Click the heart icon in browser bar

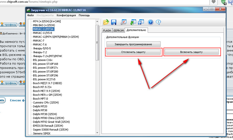[x=213, y=2]
